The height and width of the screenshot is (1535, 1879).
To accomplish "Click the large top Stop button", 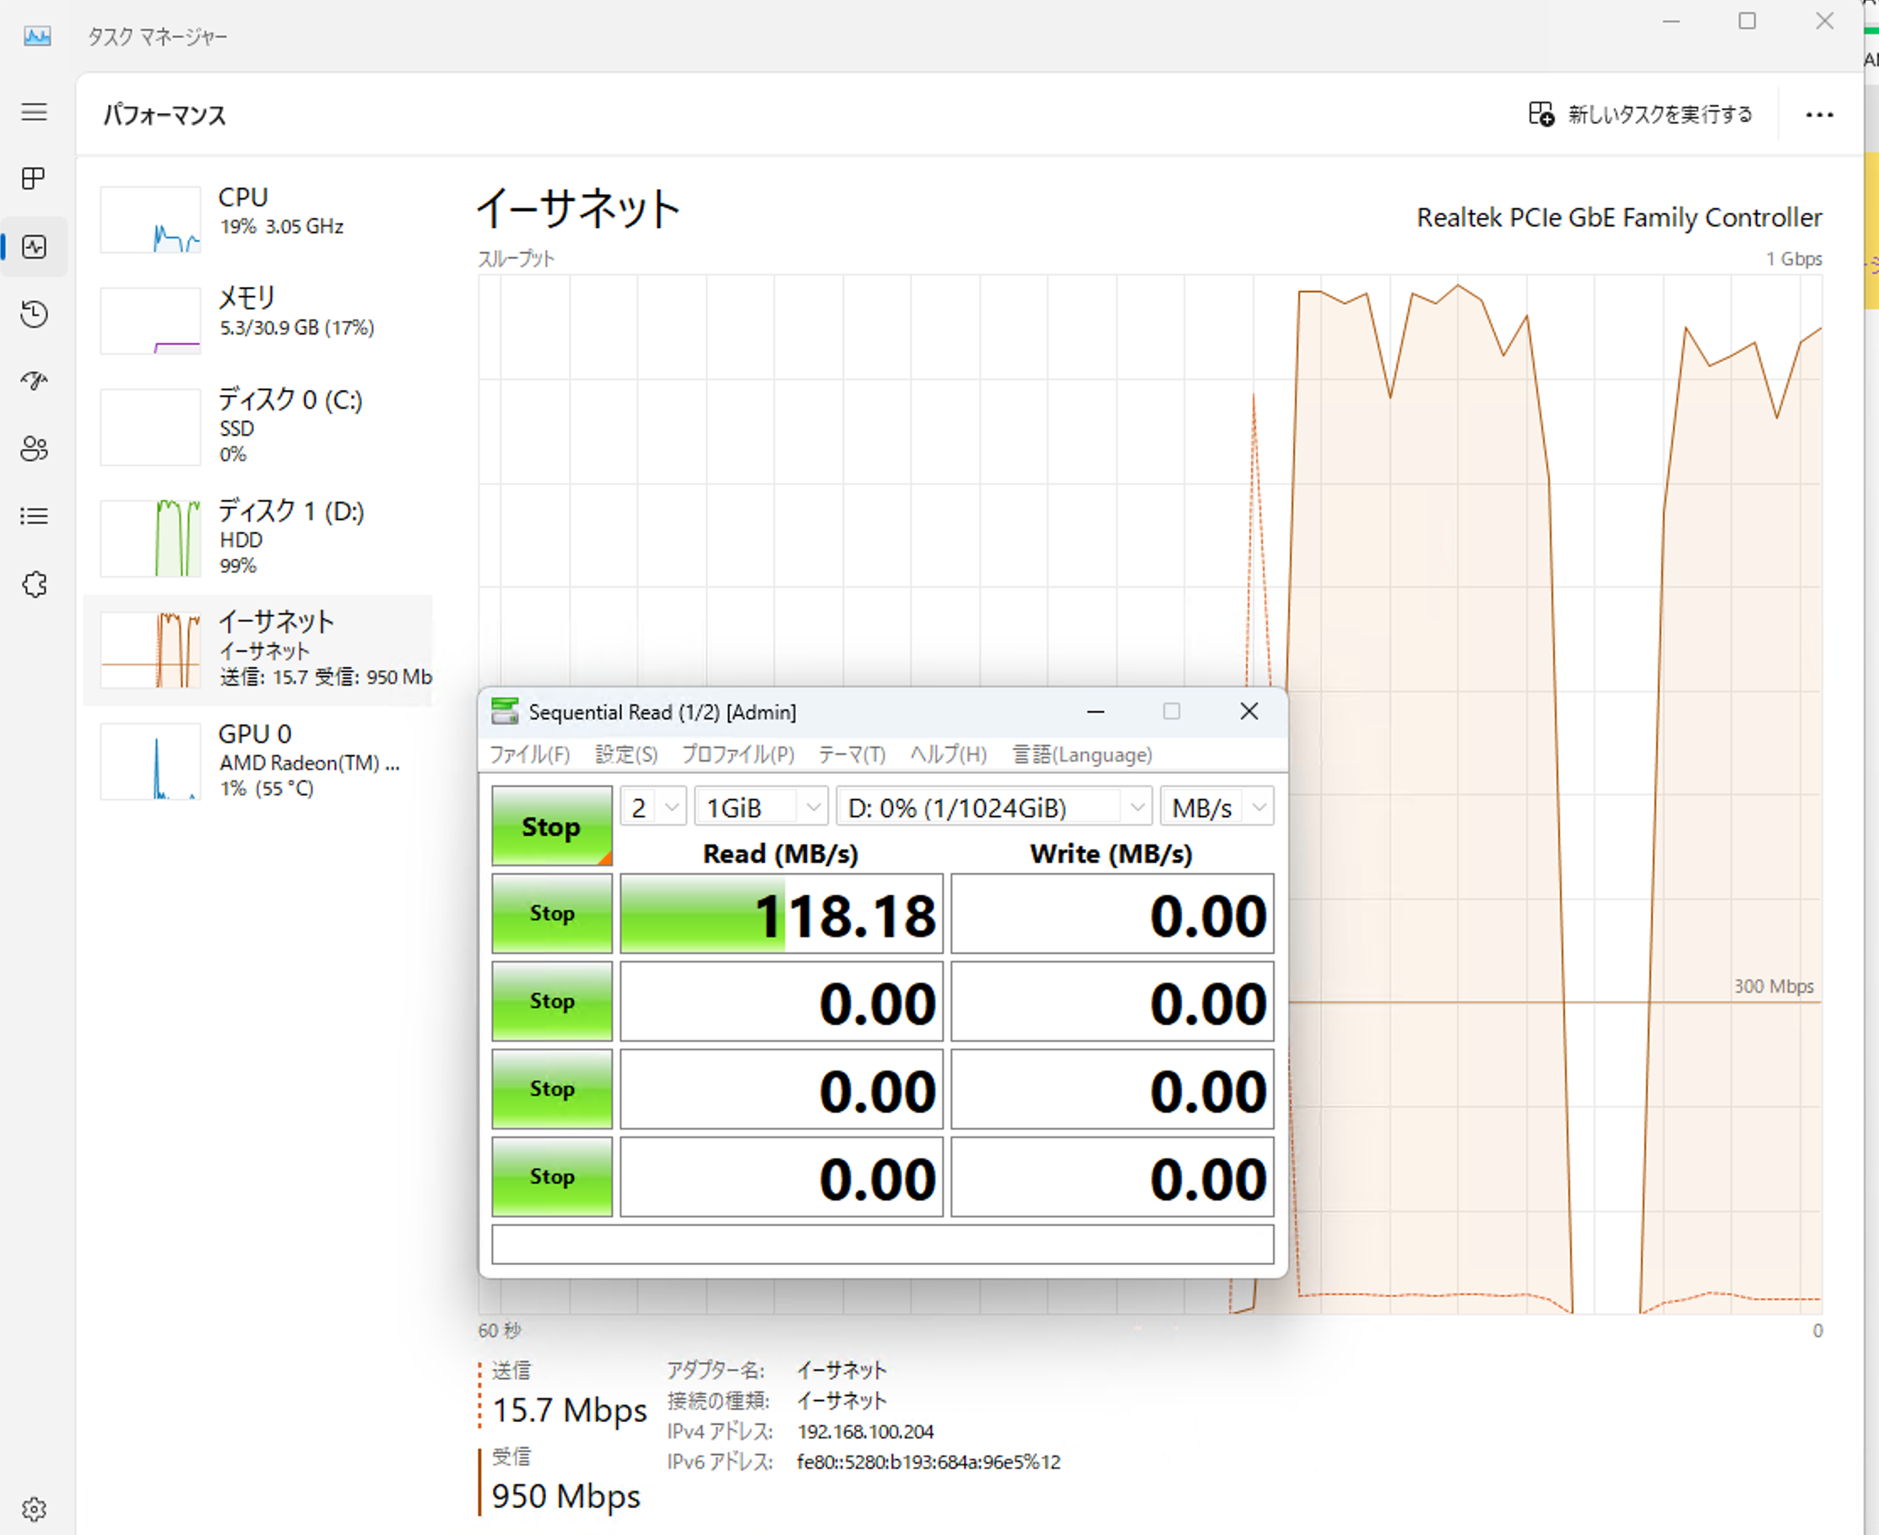I will (551, 826).
